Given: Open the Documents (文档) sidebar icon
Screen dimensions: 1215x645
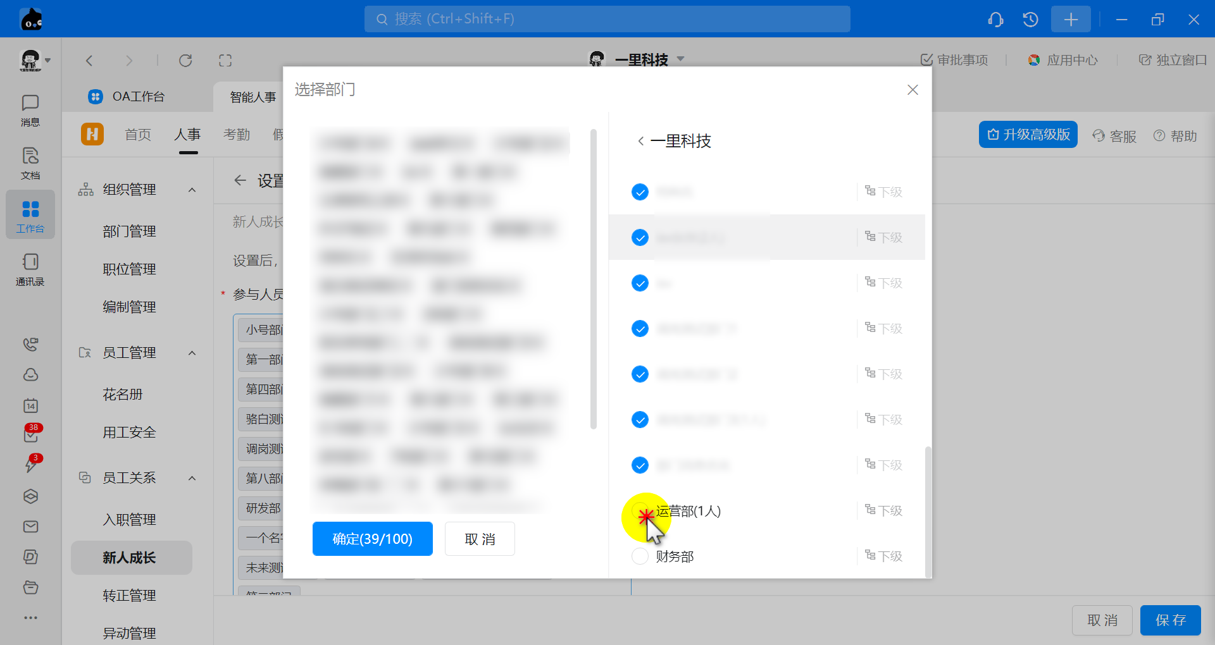Looking at the screenshot, I should 30,163.
